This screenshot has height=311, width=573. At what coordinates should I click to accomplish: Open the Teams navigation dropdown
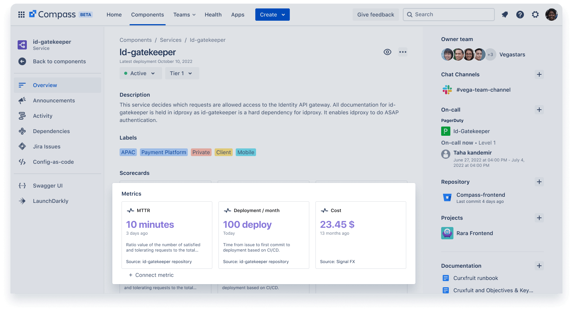[184, 15]
